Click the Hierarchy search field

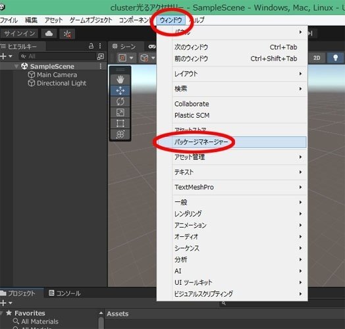point(58,57)
